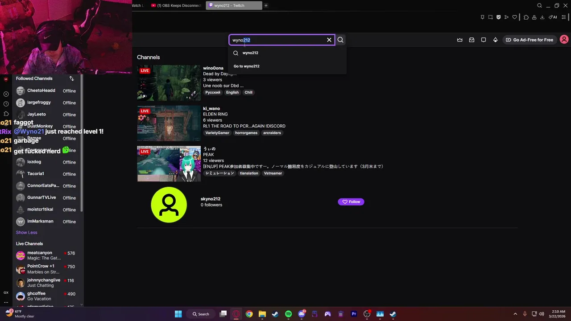Open the wino0ona stream thumbnail
Viewport: 571px width, 321px height.
(169, 83)
